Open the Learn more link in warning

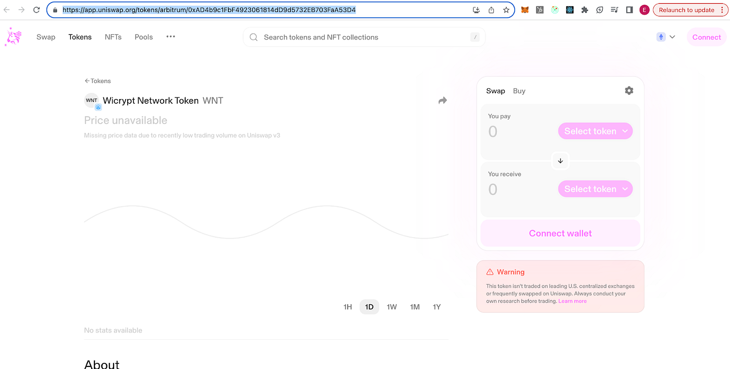[573, 301]
